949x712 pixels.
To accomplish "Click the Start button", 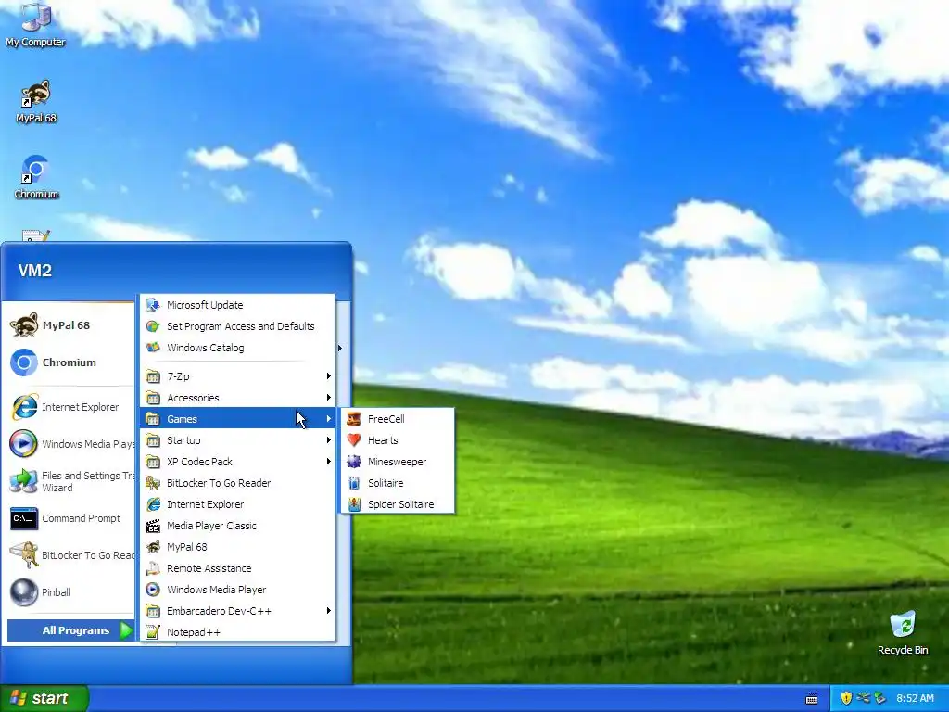I will point(44,698).
